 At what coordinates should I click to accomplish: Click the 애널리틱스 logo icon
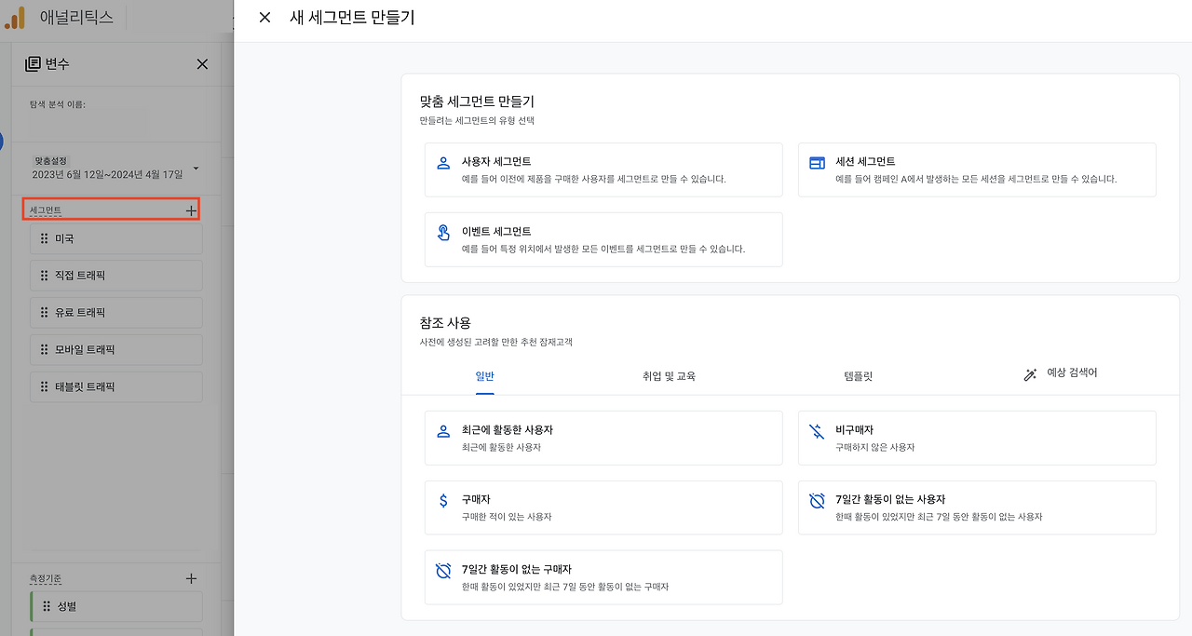coord(15,17)
